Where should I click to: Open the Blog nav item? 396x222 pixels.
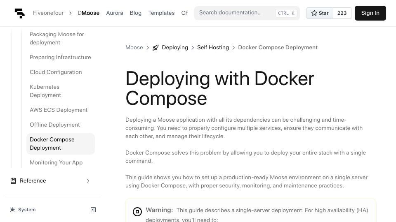[x=136, y=13]
